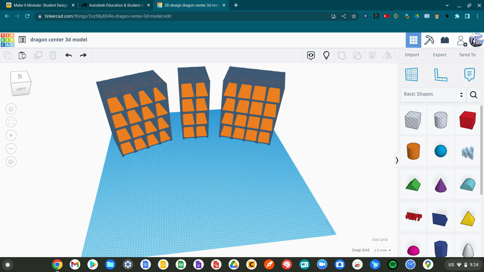Open the Chrome three-dot menu
484x272 pixels.
point(477,16)
